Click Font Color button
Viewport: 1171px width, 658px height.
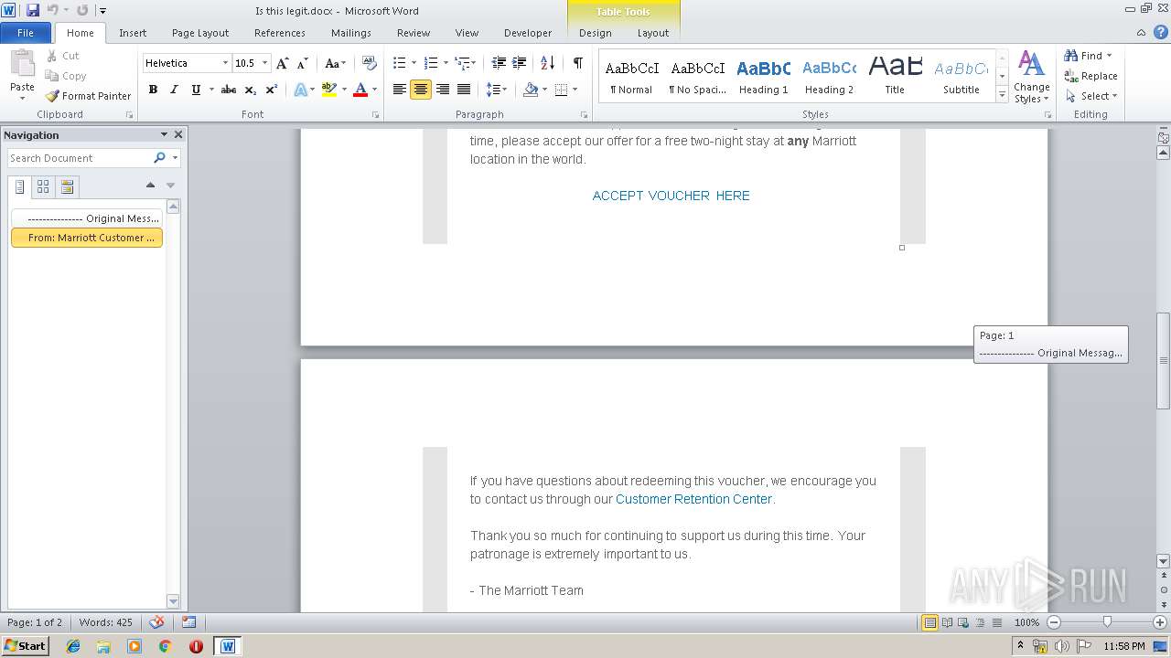coord(360,90)
